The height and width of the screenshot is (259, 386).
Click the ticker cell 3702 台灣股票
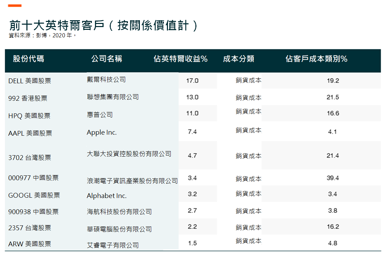tap(29, 158)
